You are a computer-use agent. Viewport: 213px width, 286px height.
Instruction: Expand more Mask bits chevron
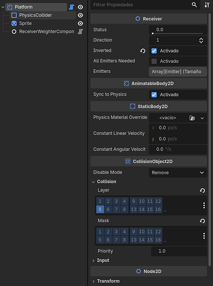coord(165,241)
